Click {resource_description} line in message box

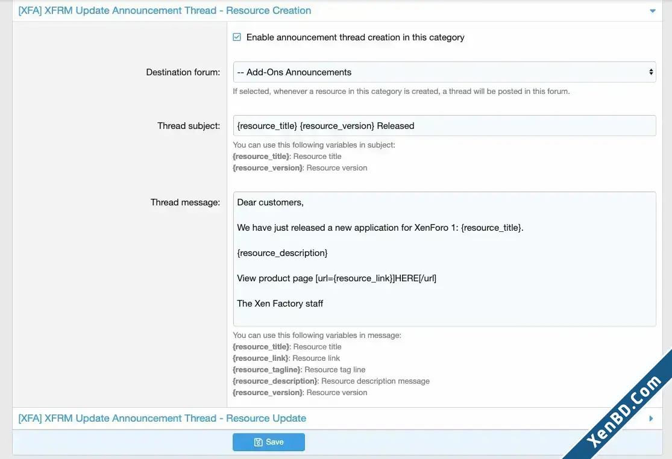pos(283,253)
